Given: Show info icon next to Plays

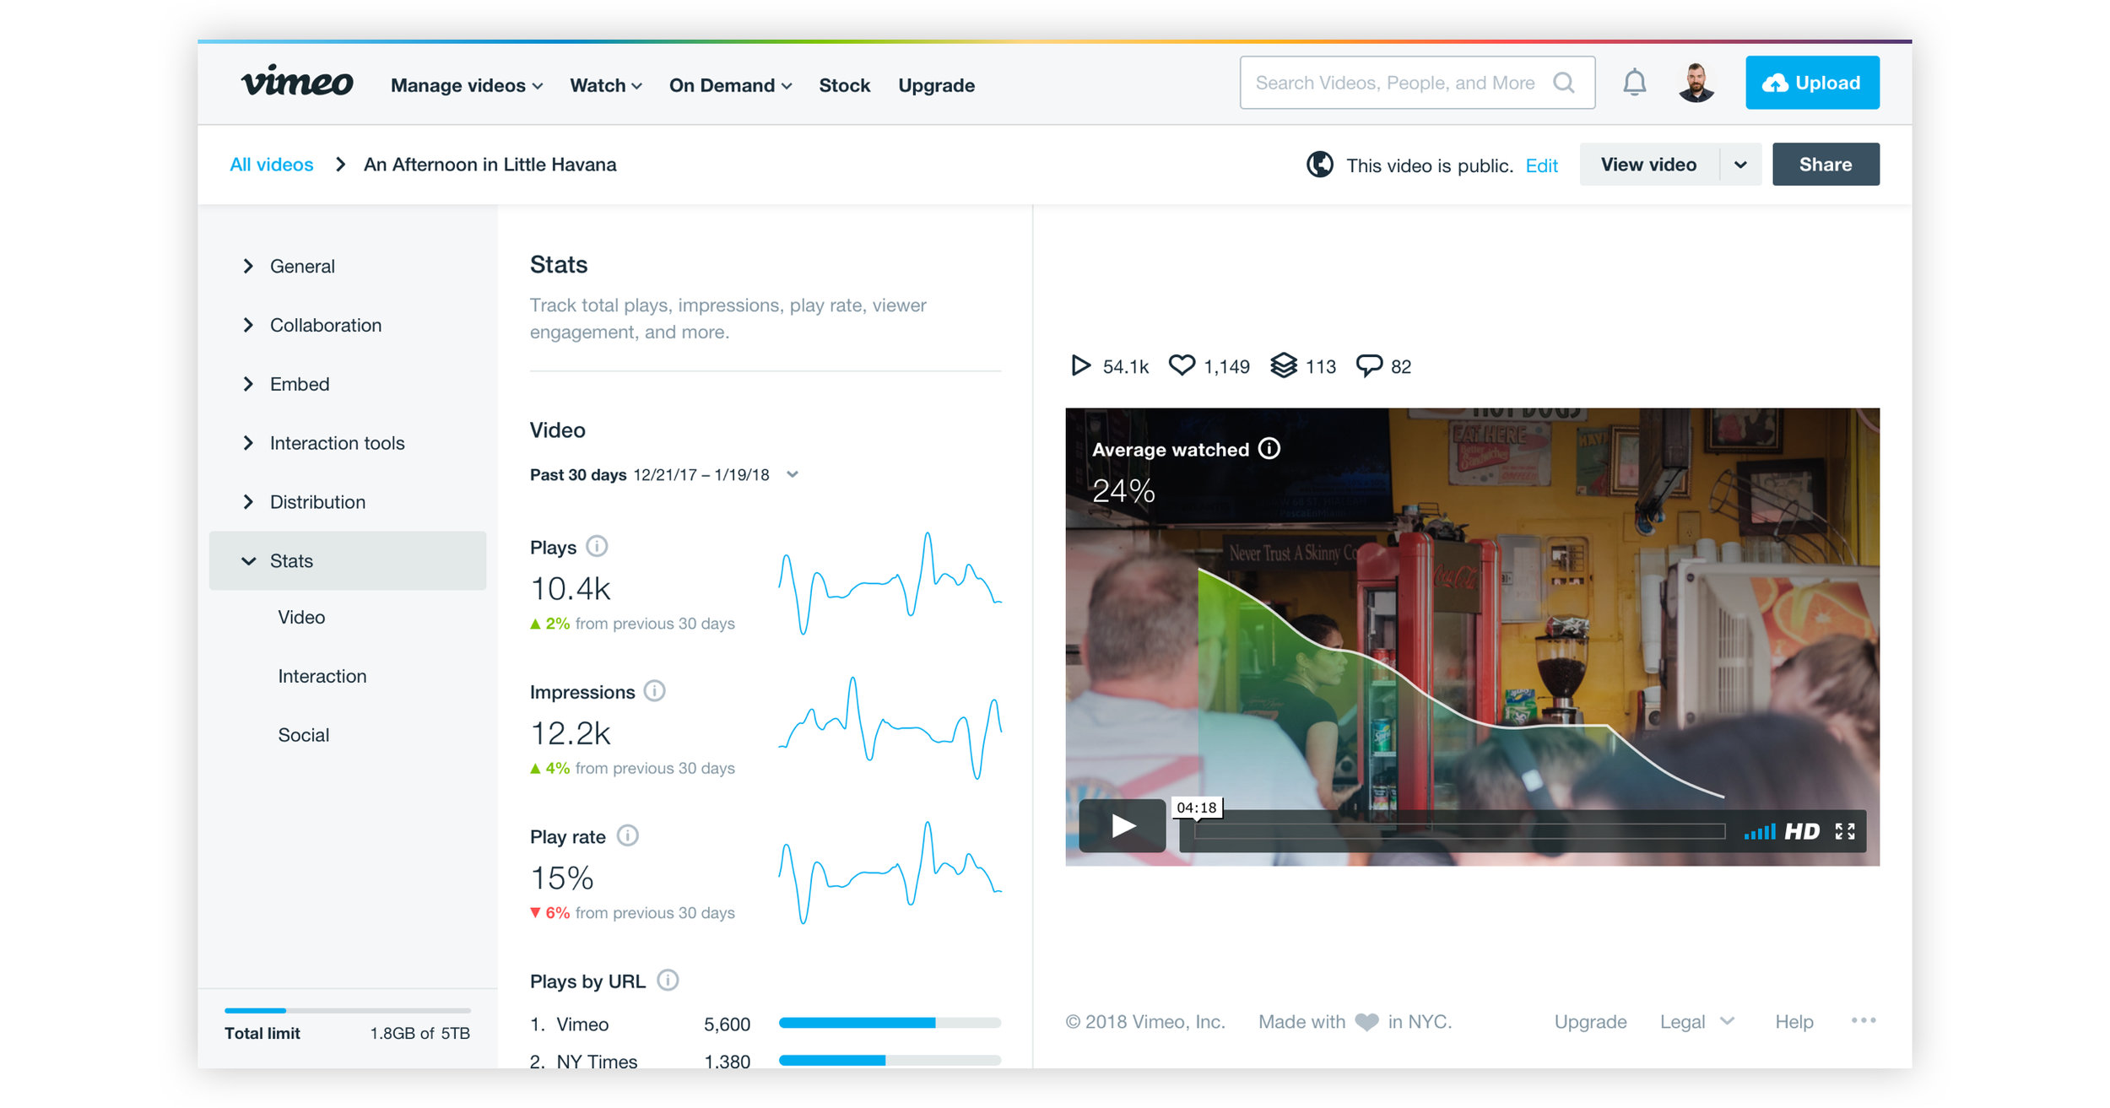Looking at the screenshot, I should (x=597, y=546).
